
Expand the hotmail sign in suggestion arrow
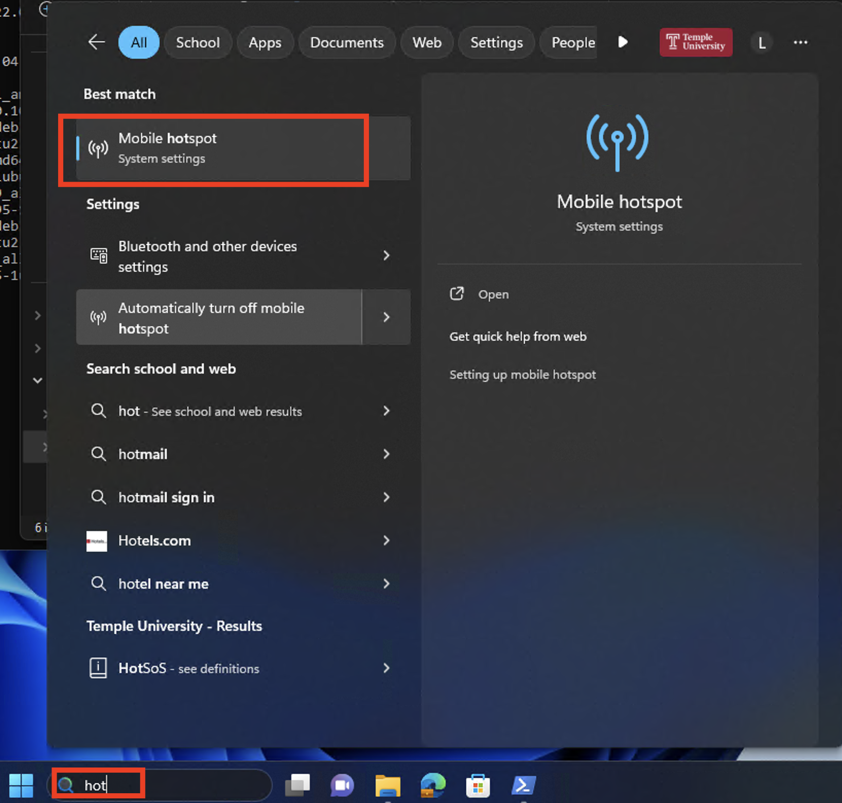pos(386,497)
